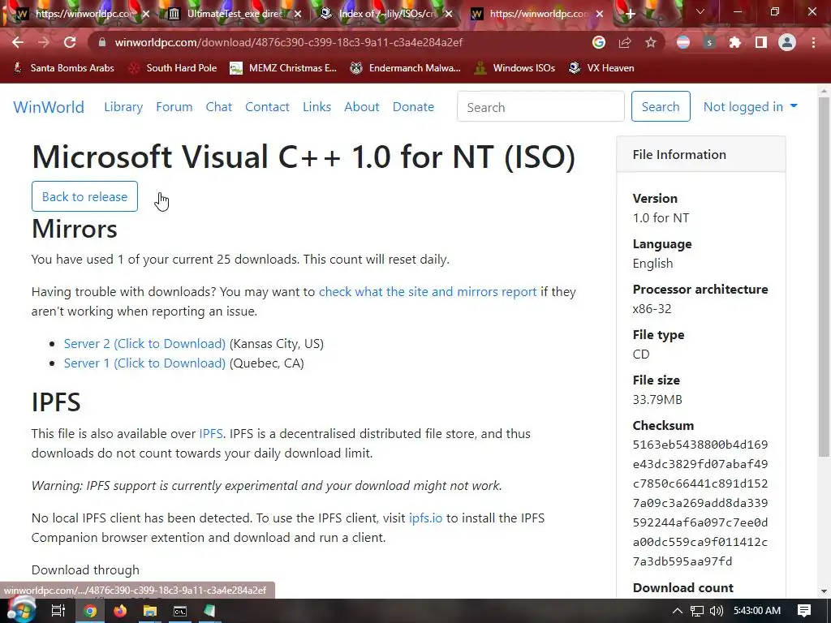Open Endermanch Malware bookmark

(x=406, y=68)
